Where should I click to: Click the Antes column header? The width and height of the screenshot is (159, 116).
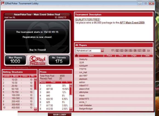click(25, 76)
